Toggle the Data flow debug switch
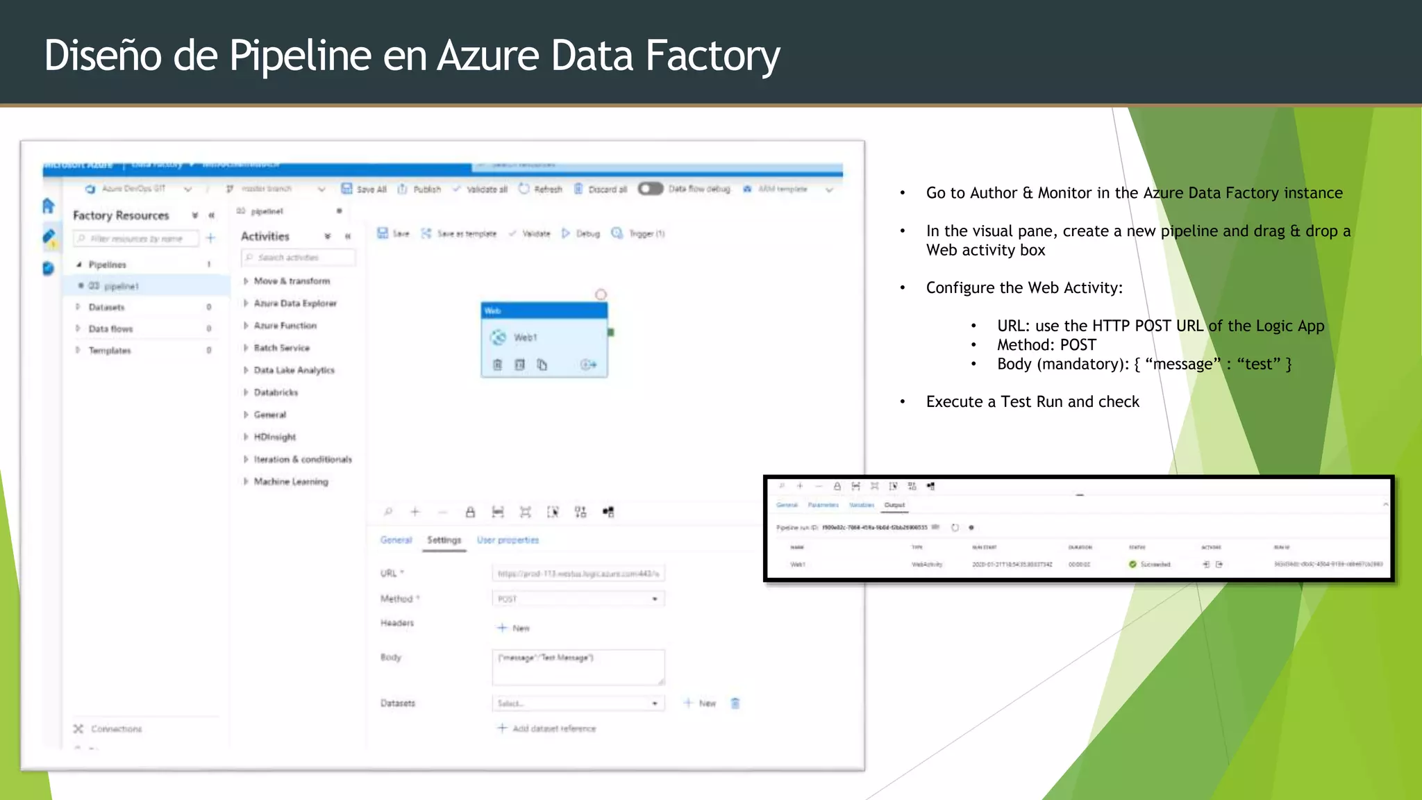Screen dimensions: 1422x800 (x=651, y=189)
